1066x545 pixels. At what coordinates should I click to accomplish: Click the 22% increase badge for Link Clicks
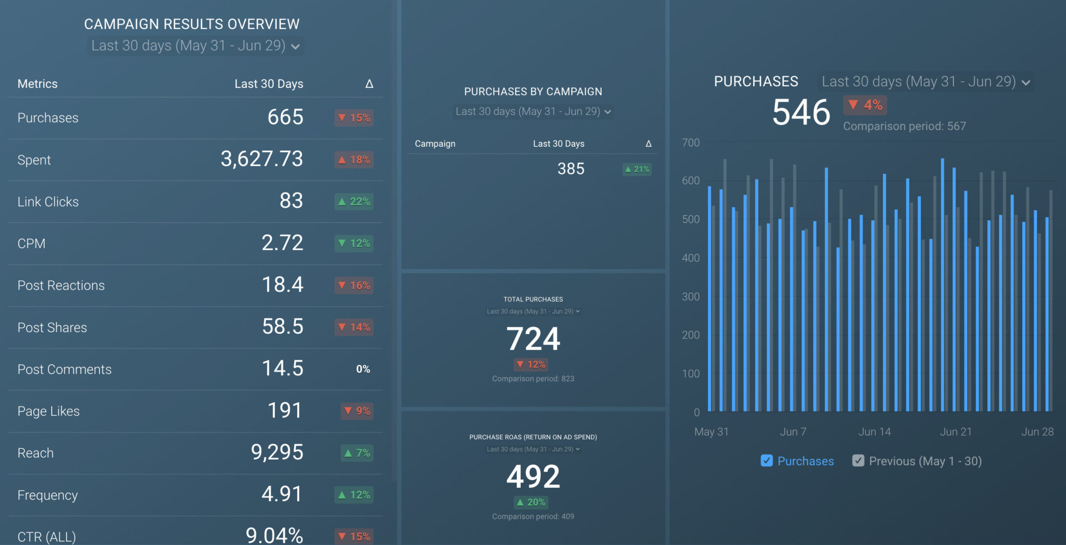(x=354, y=201)
